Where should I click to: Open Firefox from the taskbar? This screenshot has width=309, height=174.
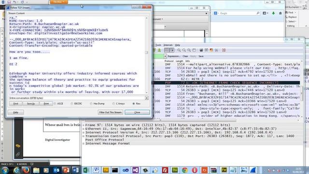coord(26,170)
